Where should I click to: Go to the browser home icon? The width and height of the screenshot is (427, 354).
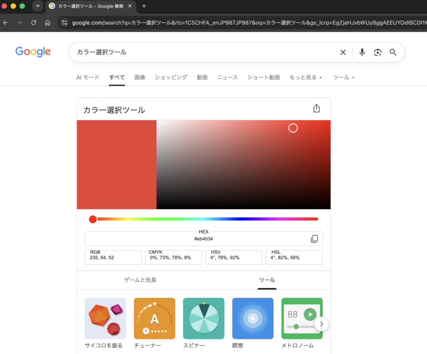48,23
